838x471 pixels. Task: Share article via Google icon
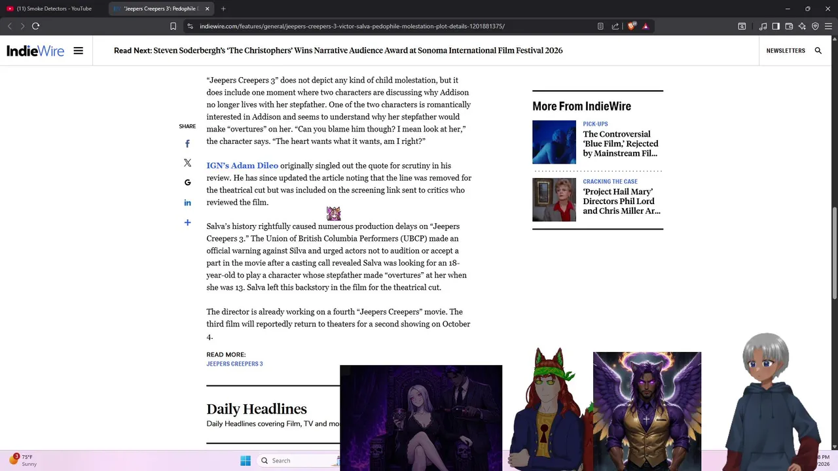[187, 183]
